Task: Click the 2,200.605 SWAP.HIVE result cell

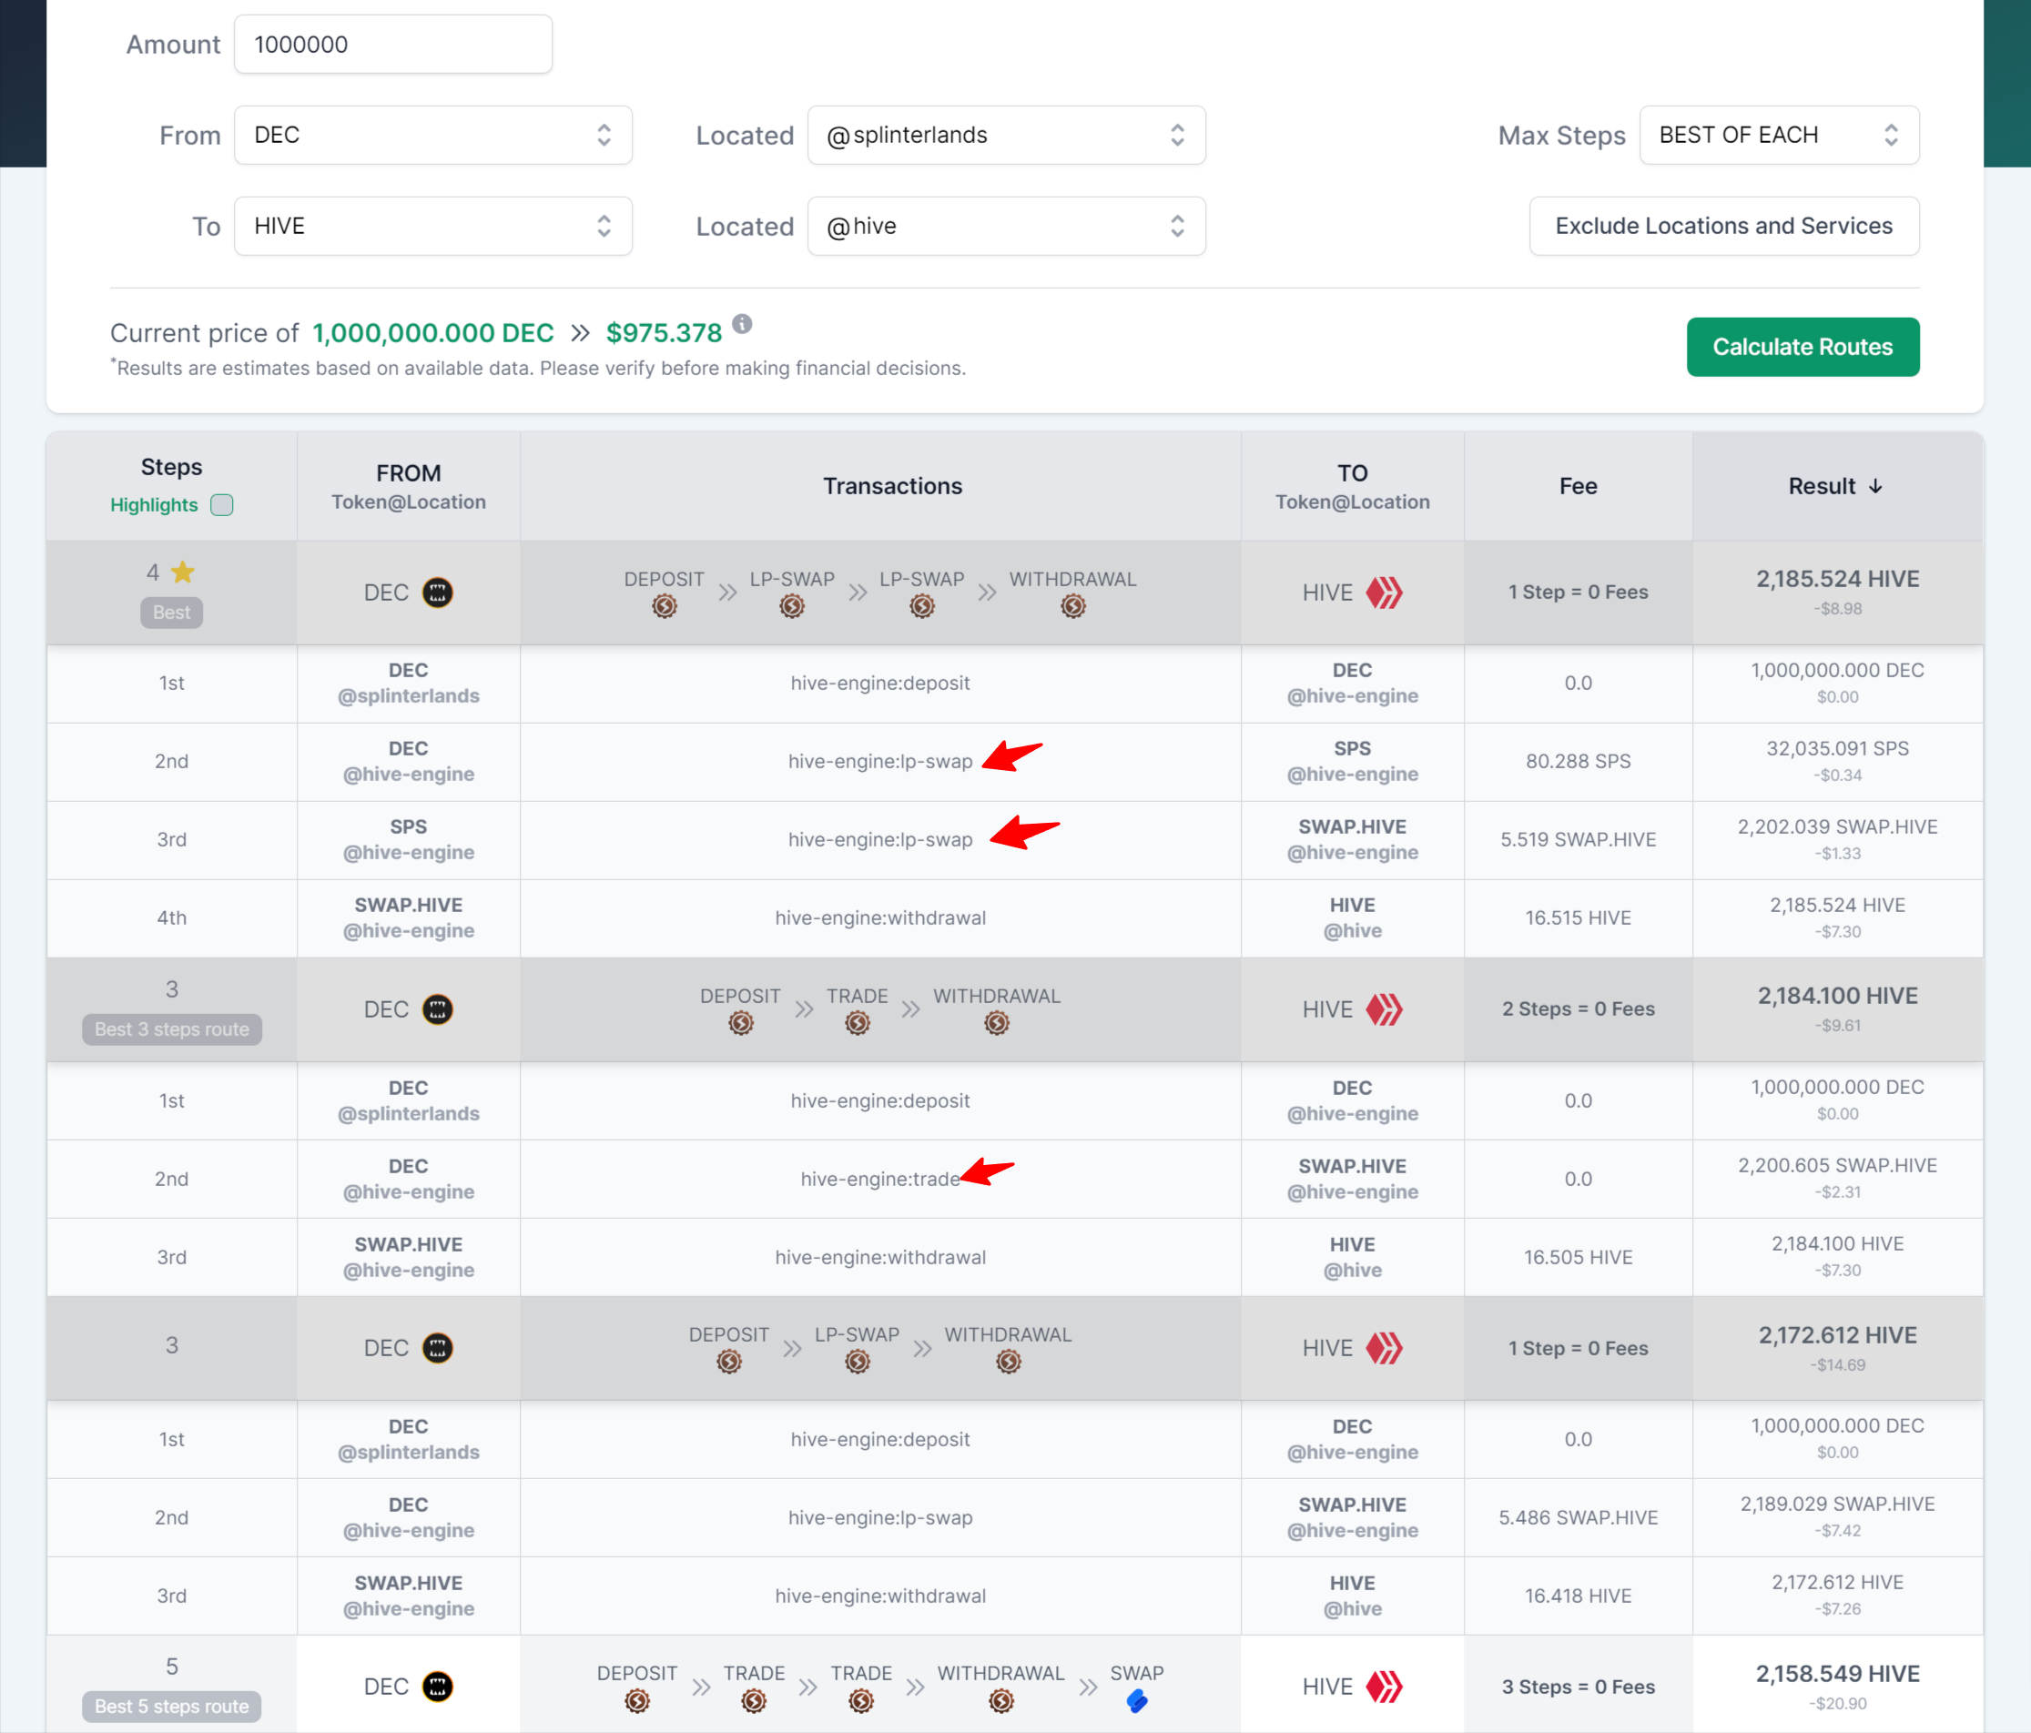Action: coord(1837,1178)
